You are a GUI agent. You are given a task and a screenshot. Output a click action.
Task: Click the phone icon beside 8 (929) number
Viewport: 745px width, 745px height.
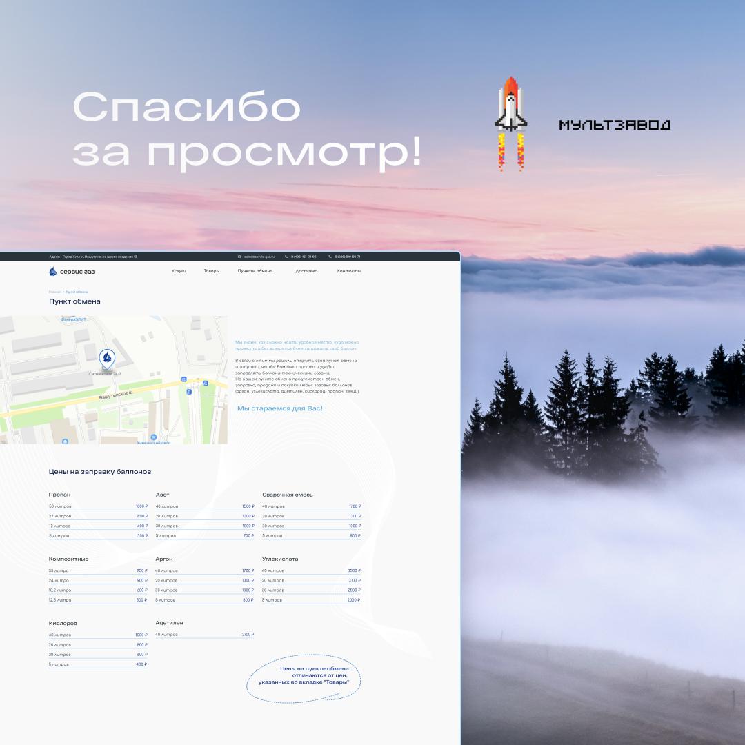330,257
